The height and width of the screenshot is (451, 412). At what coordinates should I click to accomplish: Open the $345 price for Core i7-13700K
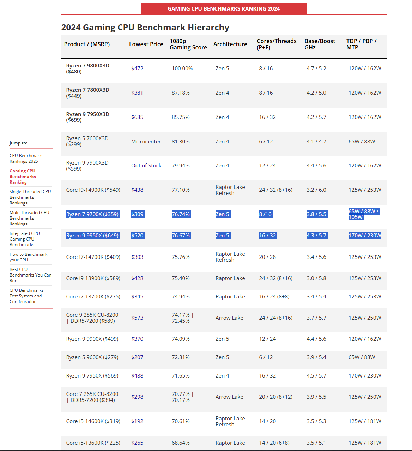pos(137,297)
